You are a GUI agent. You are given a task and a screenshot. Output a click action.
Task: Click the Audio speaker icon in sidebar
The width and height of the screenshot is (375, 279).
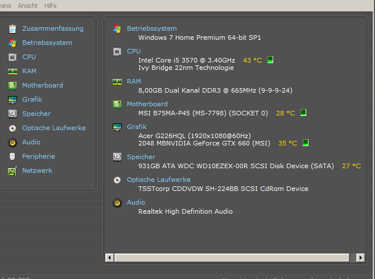[x=13, y=143]
